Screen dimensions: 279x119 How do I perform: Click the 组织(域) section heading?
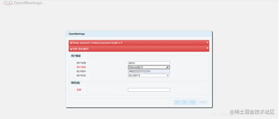tap(75, 83)
